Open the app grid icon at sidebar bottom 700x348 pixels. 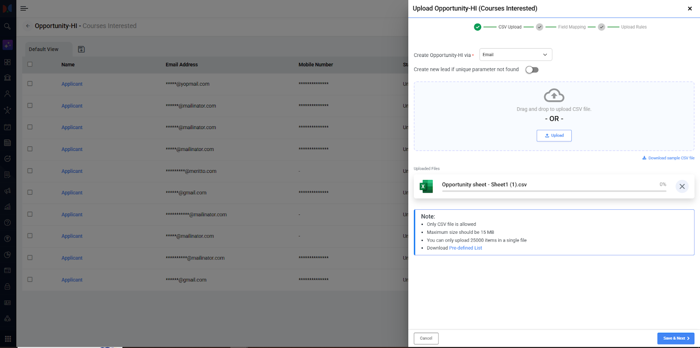click(x=7, y=339)
